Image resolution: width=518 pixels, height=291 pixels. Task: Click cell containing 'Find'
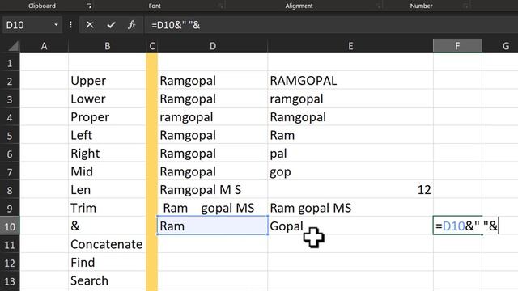107,262
